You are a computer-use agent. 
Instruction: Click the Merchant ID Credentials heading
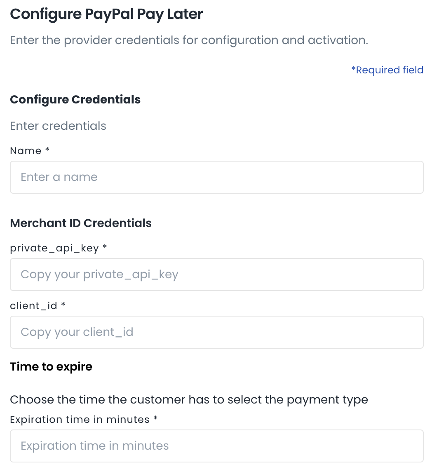tap(81, 223)
